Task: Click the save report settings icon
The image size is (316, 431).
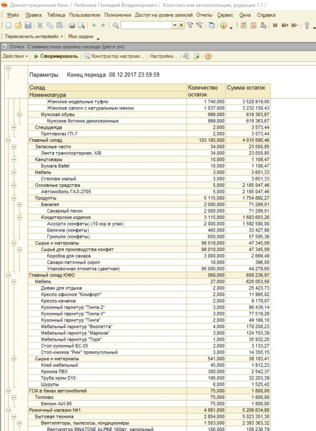Action: 196,56
